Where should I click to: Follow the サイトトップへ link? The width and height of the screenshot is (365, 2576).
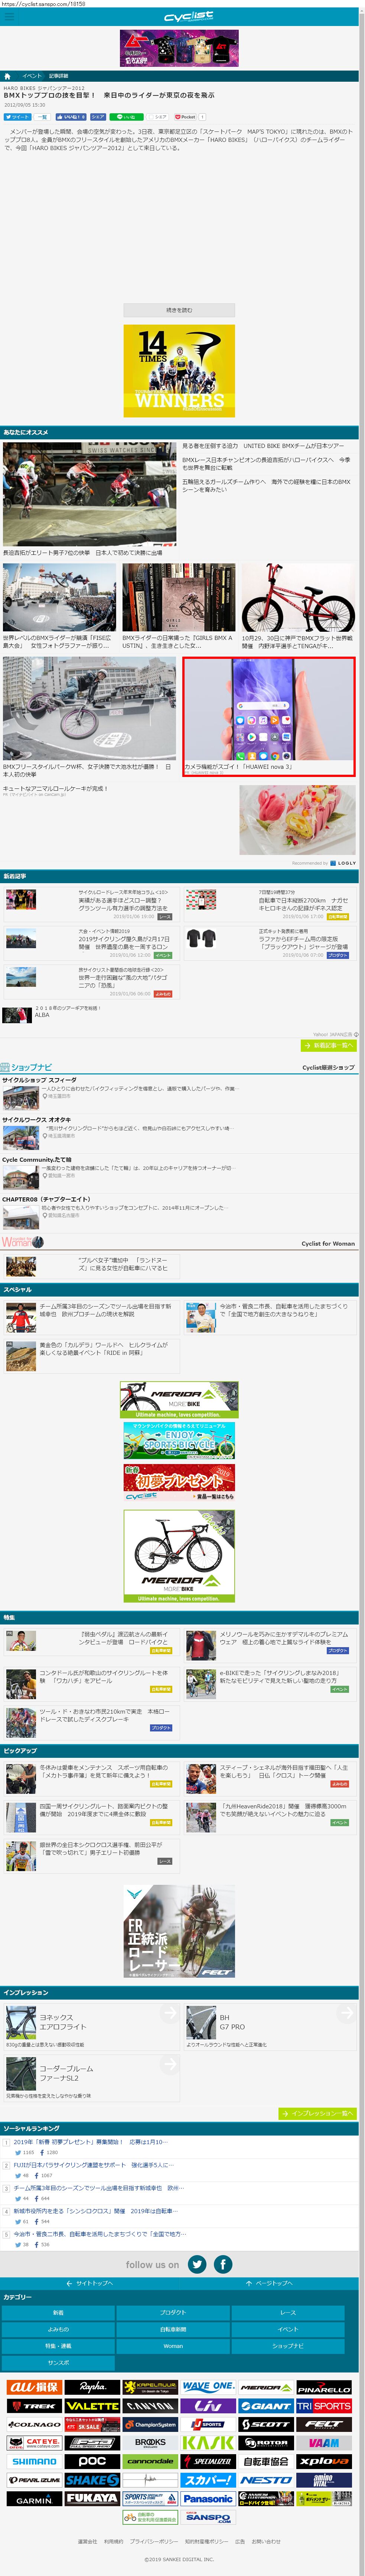pos(89,2284)
